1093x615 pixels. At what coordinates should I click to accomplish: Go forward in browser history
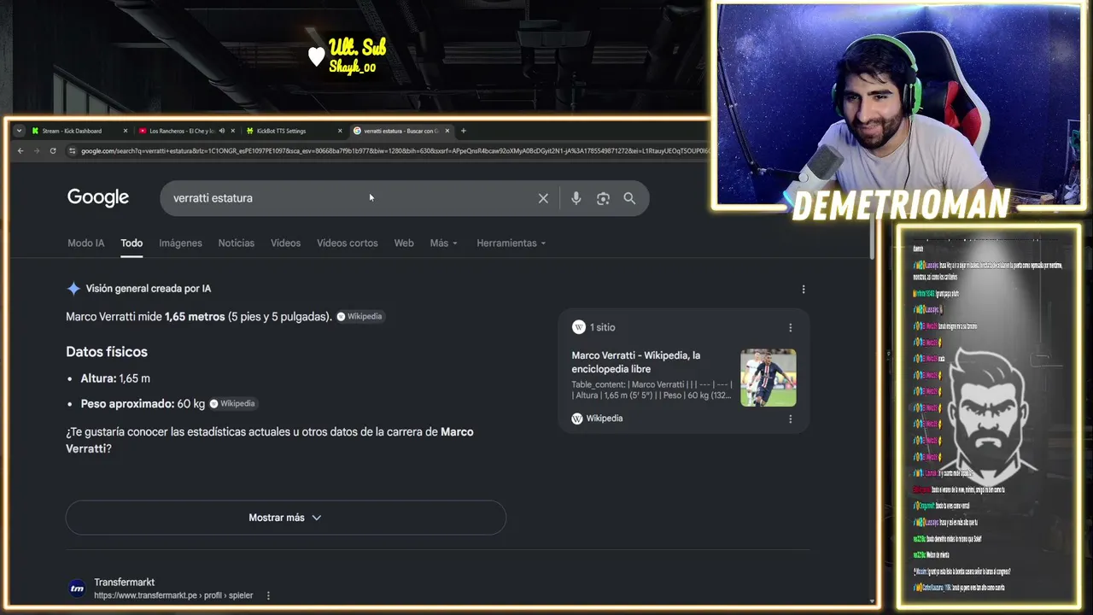(37, 151)
